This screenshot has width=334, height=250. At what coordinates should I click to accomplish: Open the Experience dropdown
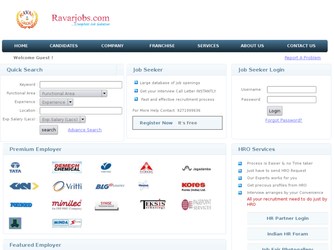57,102
